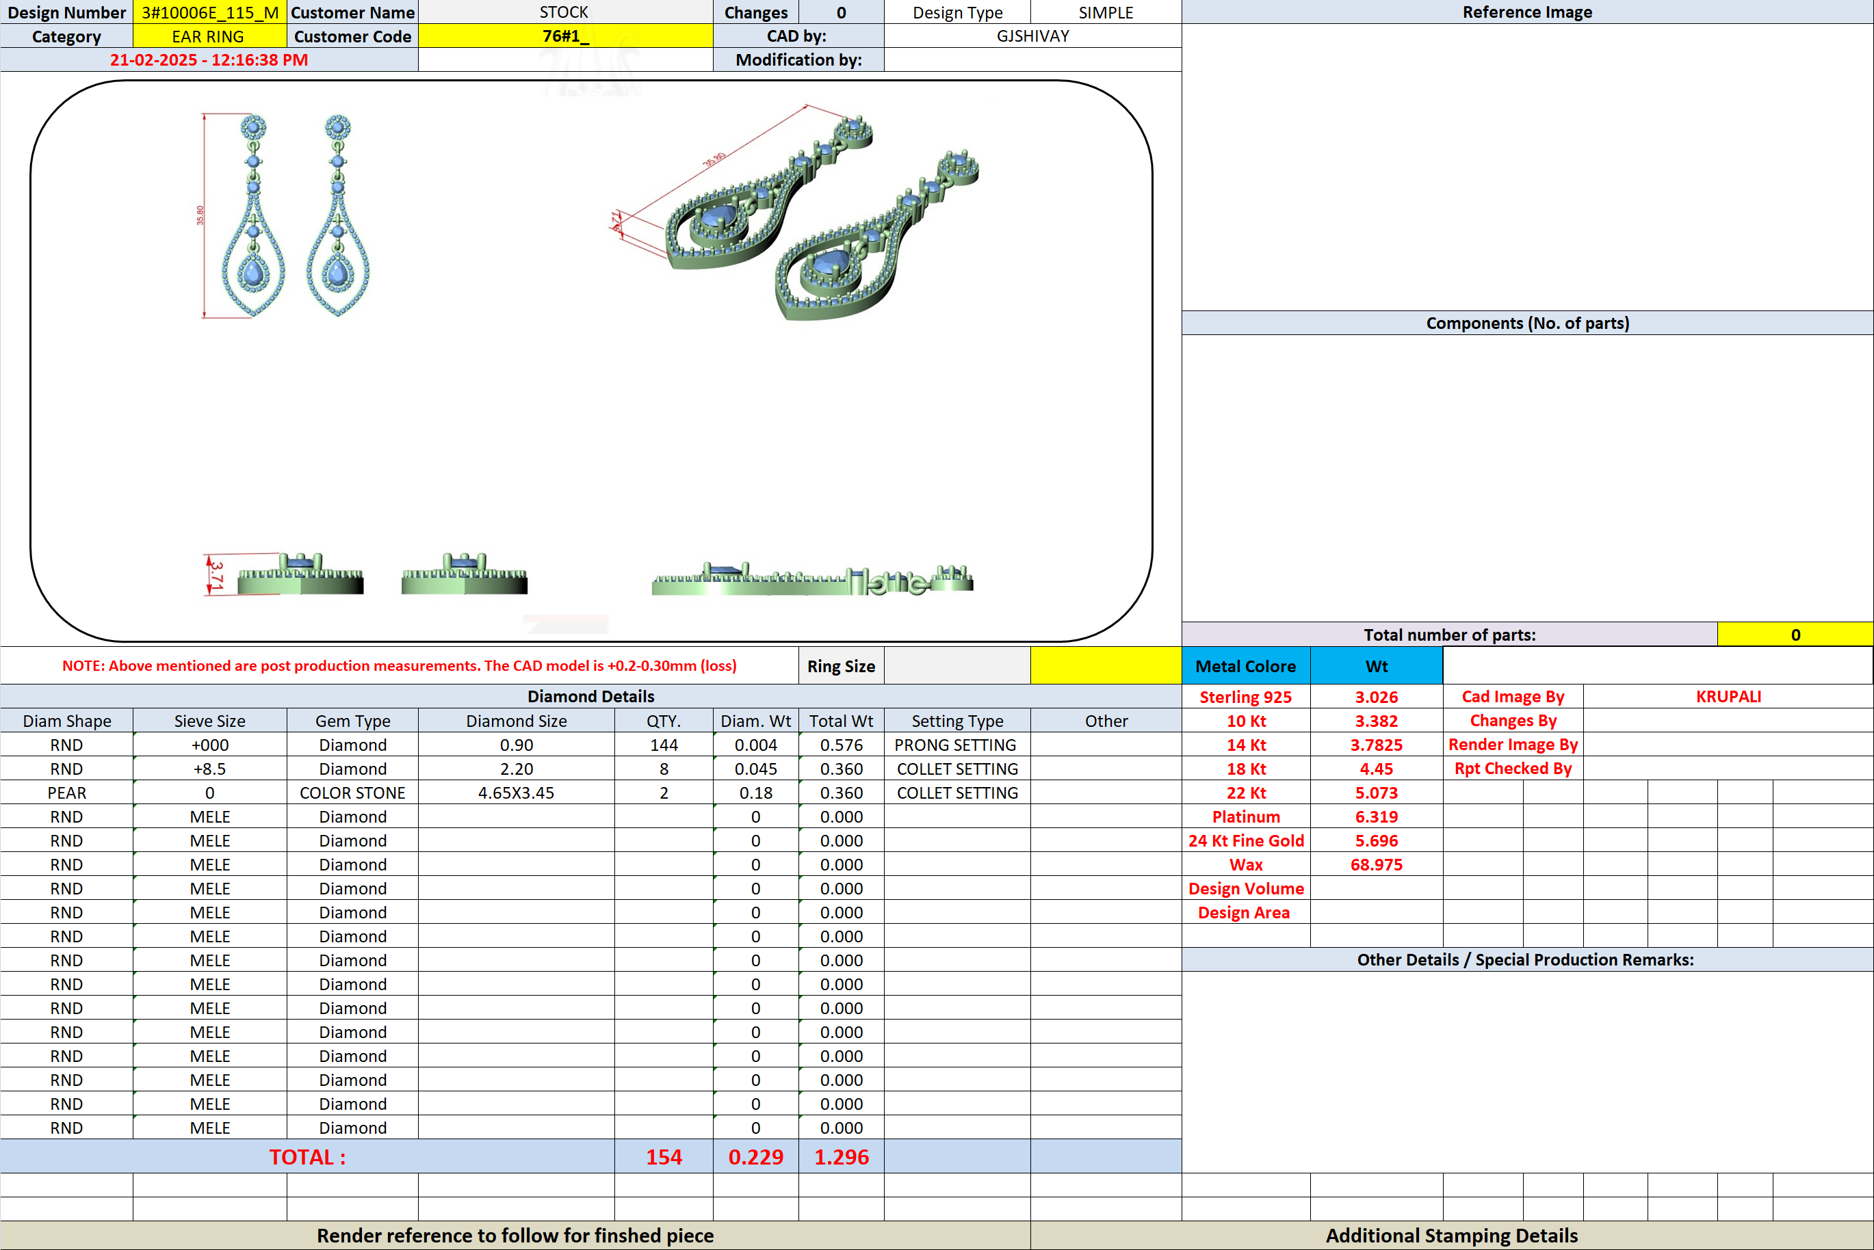Select the EAR RING category cell
Viewport: 1874px width, 1250px height.
coord(210,36)
